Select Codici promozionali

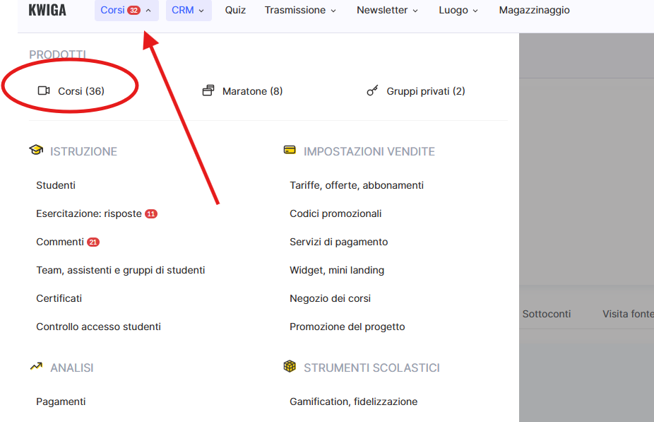click(335, 213)
